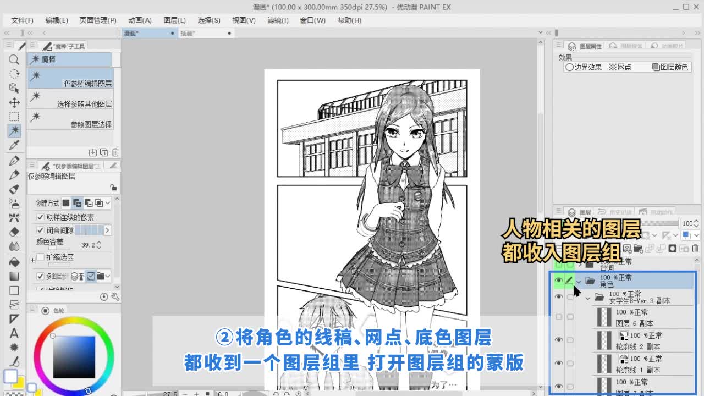Select the Decoration tool

[x=14, y=218]
